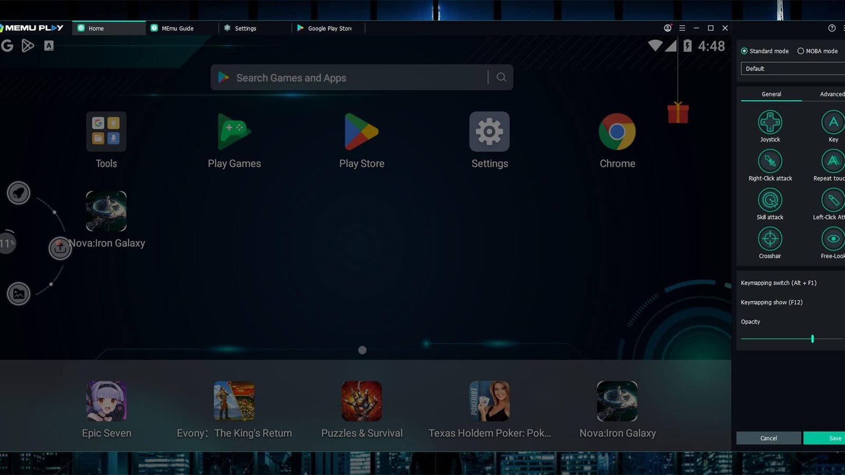The width and height of the screenshot is (845, 475).
Task: Add a Joystick key mapping
Action: 770,122
